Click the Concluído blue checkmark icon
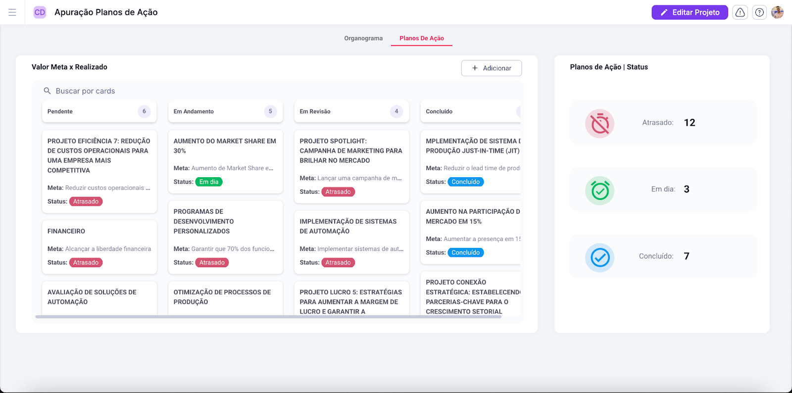Image resolution: width=792 pixels, height=393 pixels. point(600,257)
